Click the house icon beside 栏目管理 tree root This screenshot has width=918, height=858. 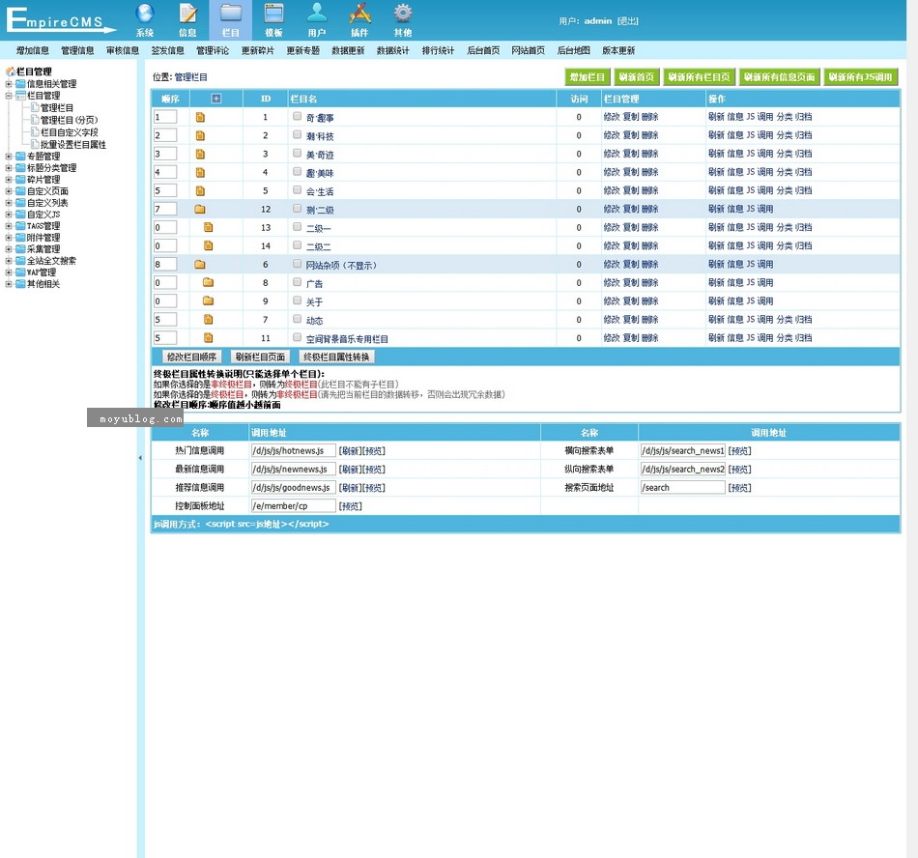tap(10, 71)
